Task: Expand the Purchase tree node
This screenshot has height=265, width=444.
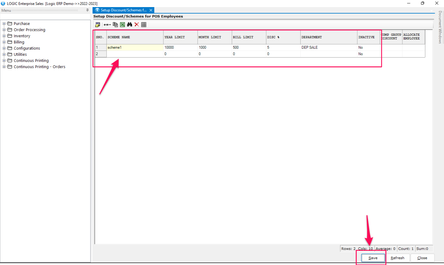Action: click(4, 23)
